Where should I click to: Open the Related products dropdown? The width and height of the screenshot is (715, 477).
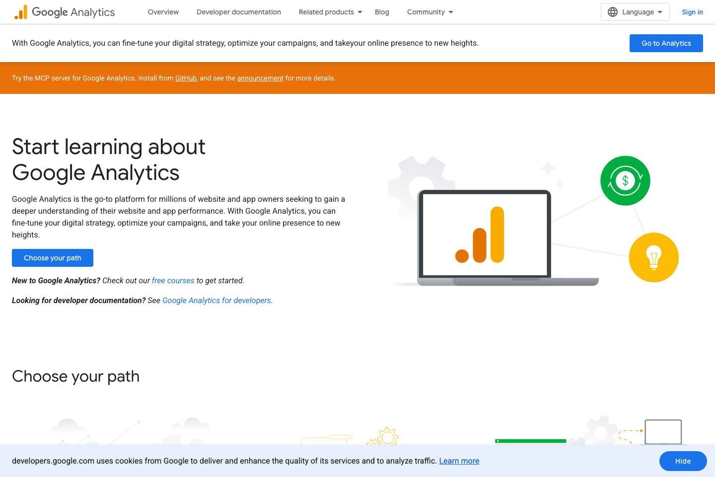[326, 12]
